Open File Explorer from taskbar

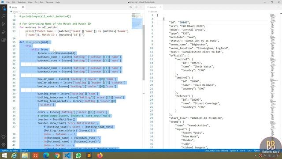click(x=25, y=155)
